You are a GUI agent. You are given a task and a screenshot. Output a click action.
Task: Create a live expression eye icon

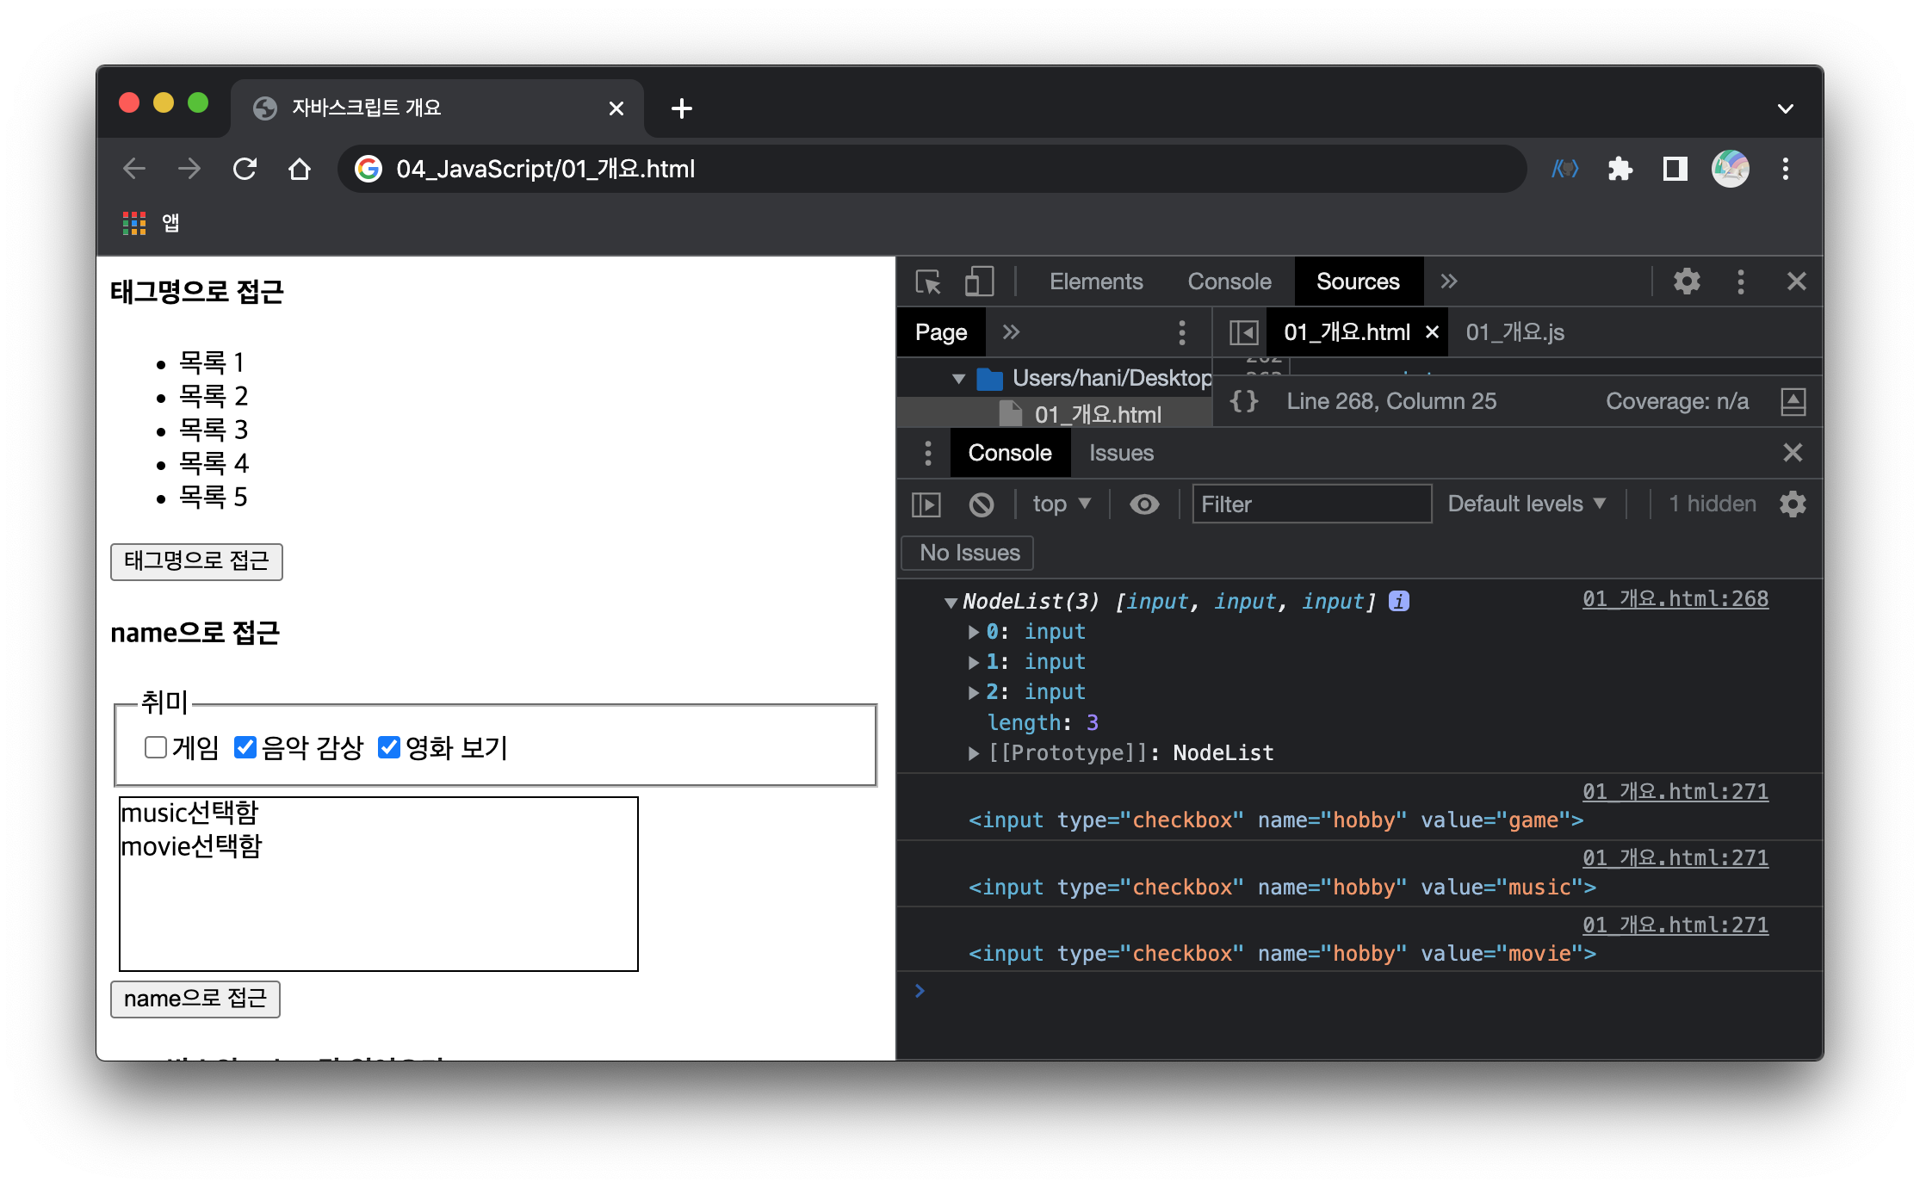tap(1143, 504)
